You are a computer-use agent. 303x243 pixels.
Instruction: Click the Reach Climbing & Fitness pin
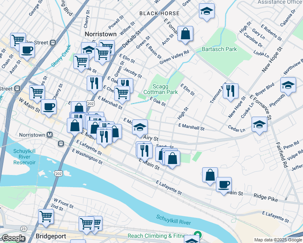coord(198,235)
